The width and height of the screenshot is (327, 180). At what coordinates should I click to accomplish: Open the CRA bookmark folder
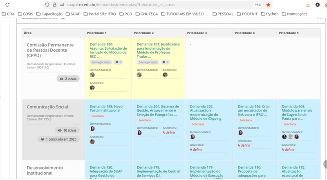click(8, 14)
